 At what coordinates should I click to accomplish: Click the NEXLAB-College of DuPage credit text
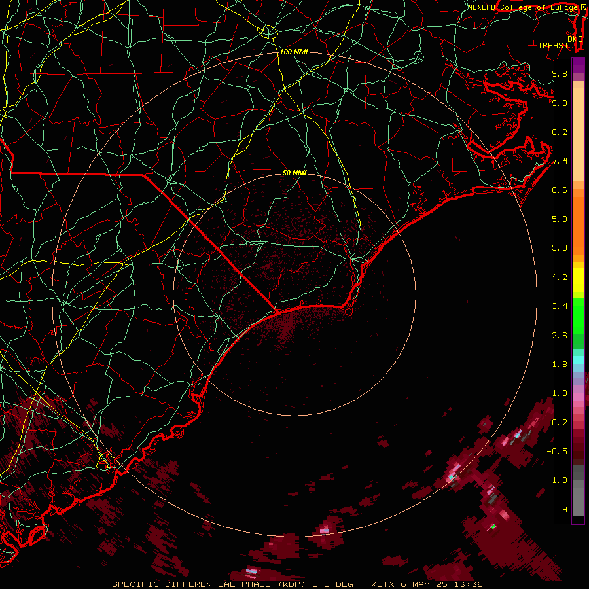click(x=522, y=7)
